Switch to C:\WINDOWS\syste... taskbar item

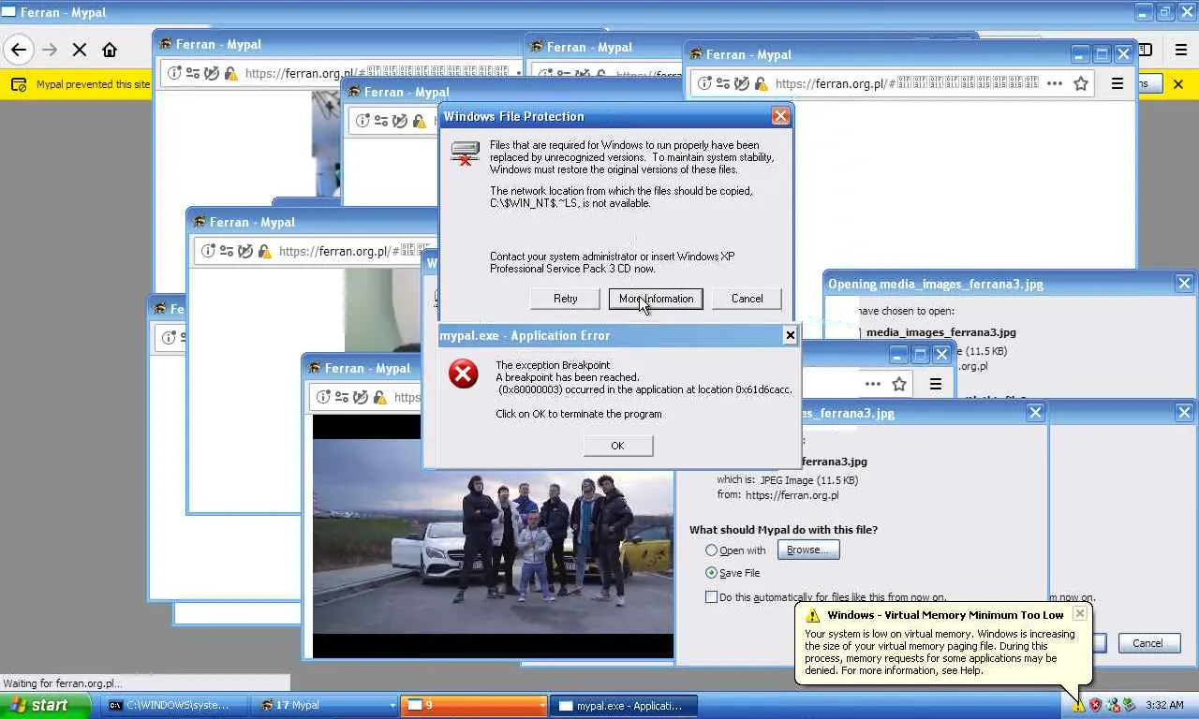coord(175,705)
